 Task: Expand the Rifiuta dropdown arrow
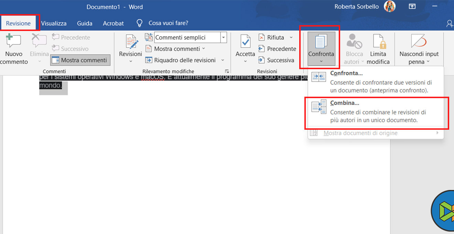click(291, 37)
